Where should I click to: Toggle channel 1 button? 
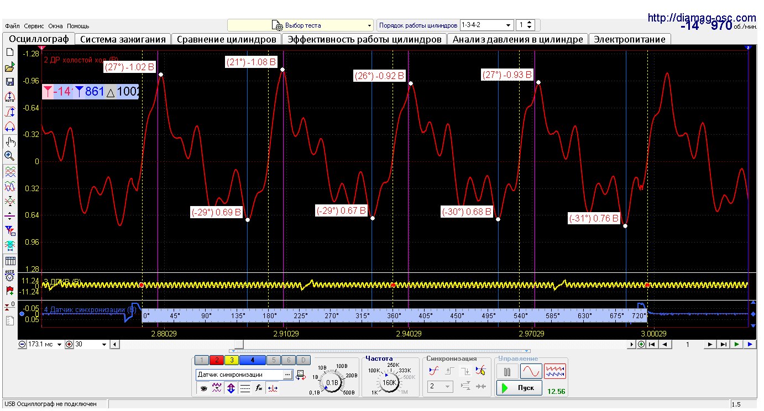tap(202, 360)
